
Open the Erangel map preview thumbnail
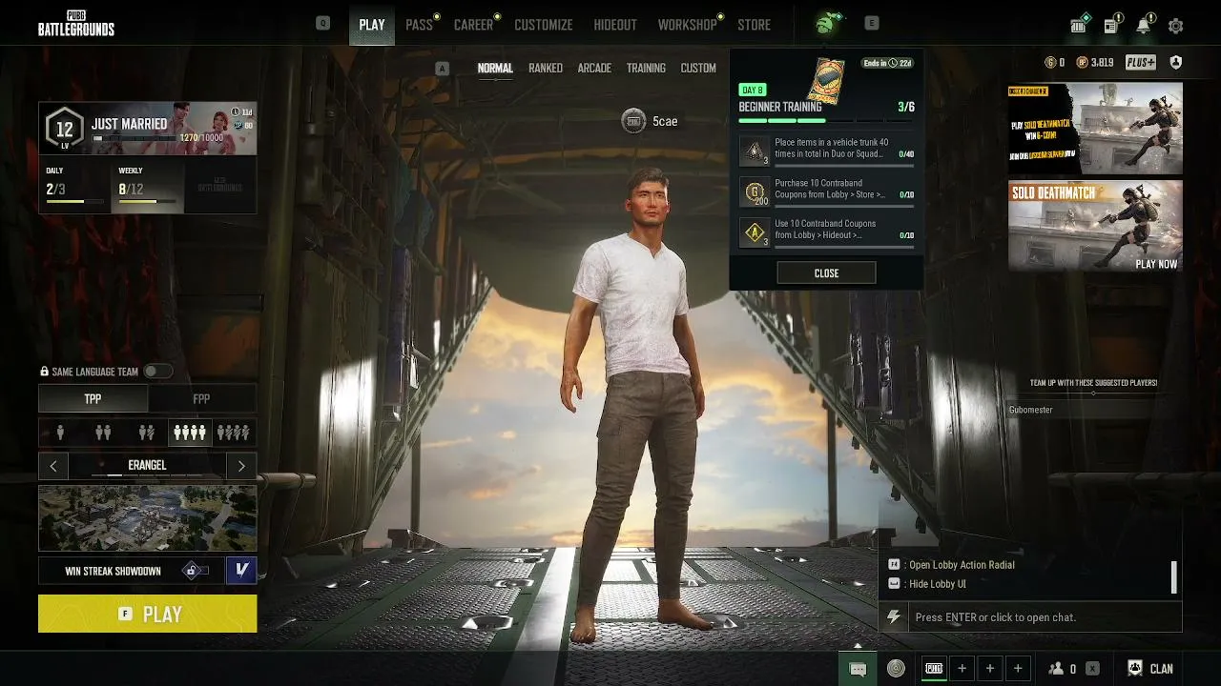click(147, 518)
